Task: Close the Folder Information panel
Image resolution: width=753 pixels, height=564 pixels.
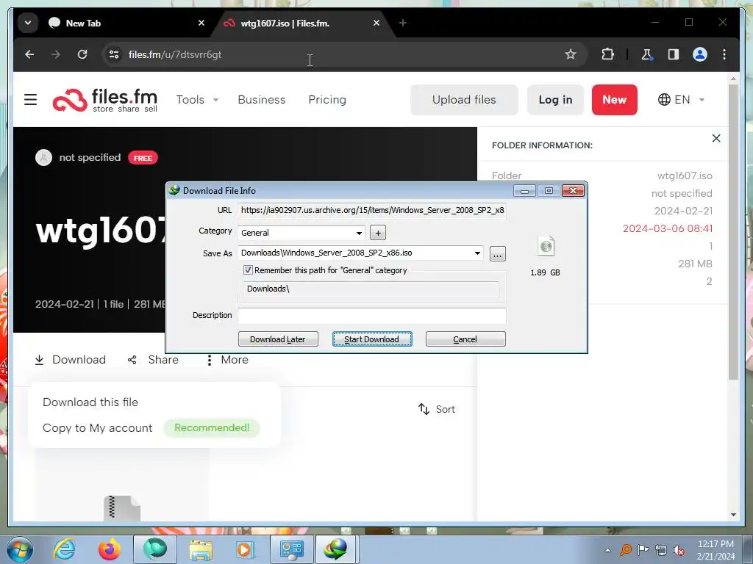Action: click(716, 138)
